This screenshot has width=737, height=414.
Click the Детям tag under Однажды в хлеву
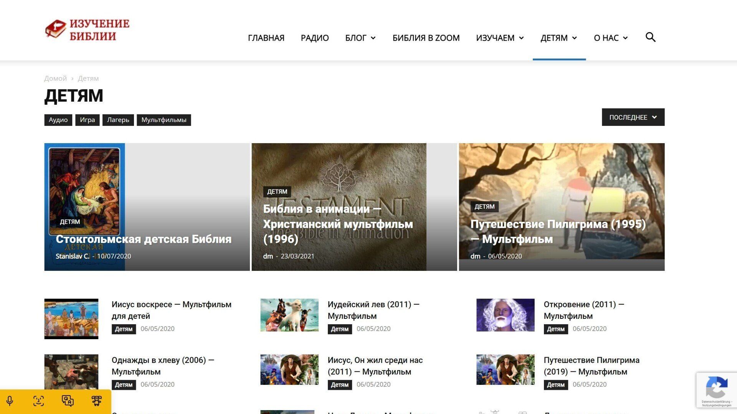124,385
